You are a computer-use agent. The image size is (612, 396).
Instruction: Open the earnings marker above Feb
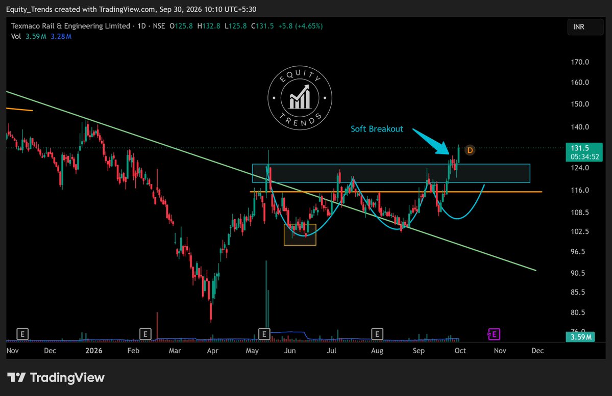145,334
